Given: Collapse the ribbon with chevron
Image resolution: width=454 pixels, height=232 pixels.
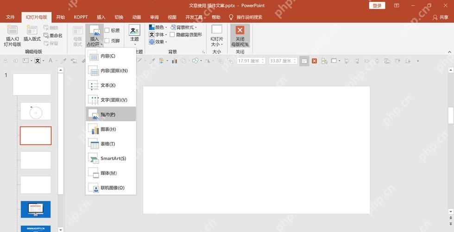Looking at the screenshot, I should click(x=449, y=52).
